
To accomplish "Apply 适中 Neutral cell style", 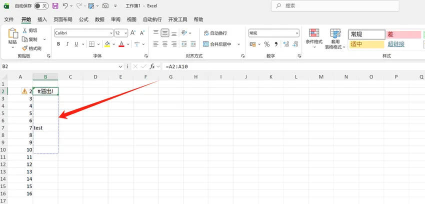I will [x=366, y=44].
